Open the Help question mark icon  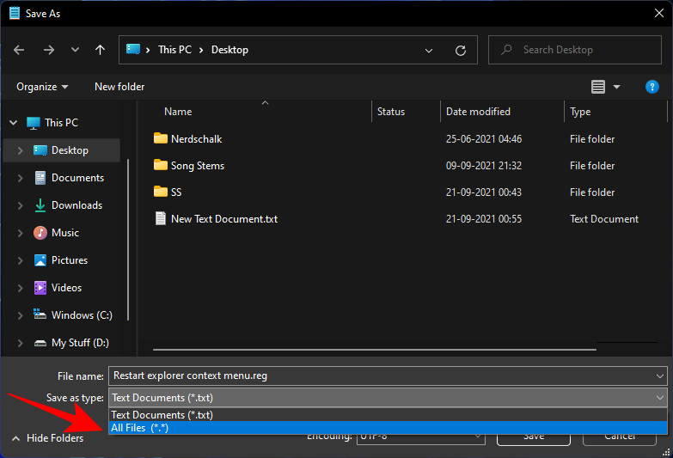(x=652, y=87)
